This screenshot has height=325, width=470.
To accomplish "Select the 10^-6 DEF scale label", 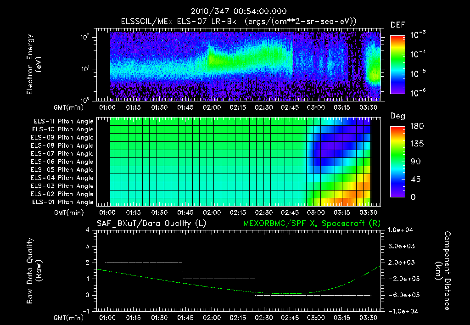I will click(x=418, y=93).
